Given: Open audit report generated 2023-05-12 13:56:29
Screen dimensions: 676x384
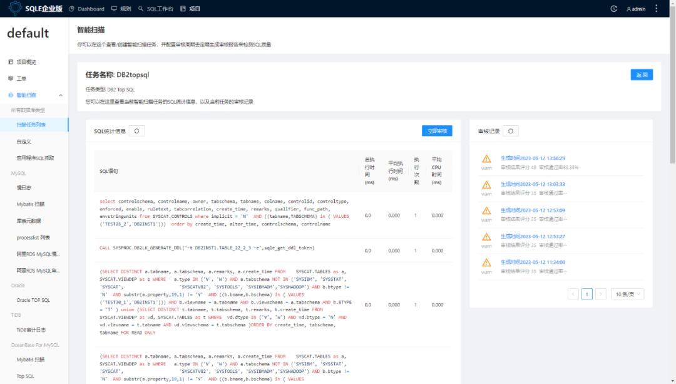Looking at the screenshot, I should [533, 158].
